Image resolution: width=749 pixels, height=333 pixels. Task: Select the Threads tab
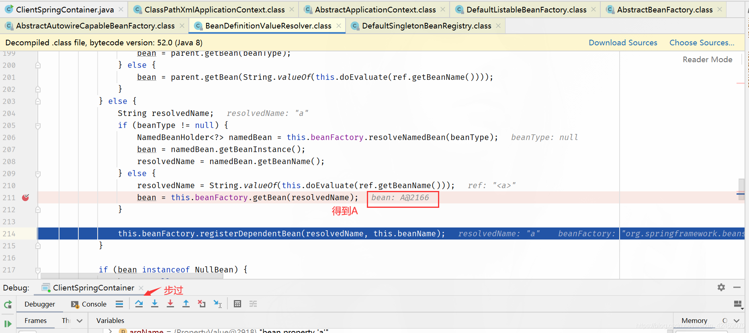[x=66, y=321]
